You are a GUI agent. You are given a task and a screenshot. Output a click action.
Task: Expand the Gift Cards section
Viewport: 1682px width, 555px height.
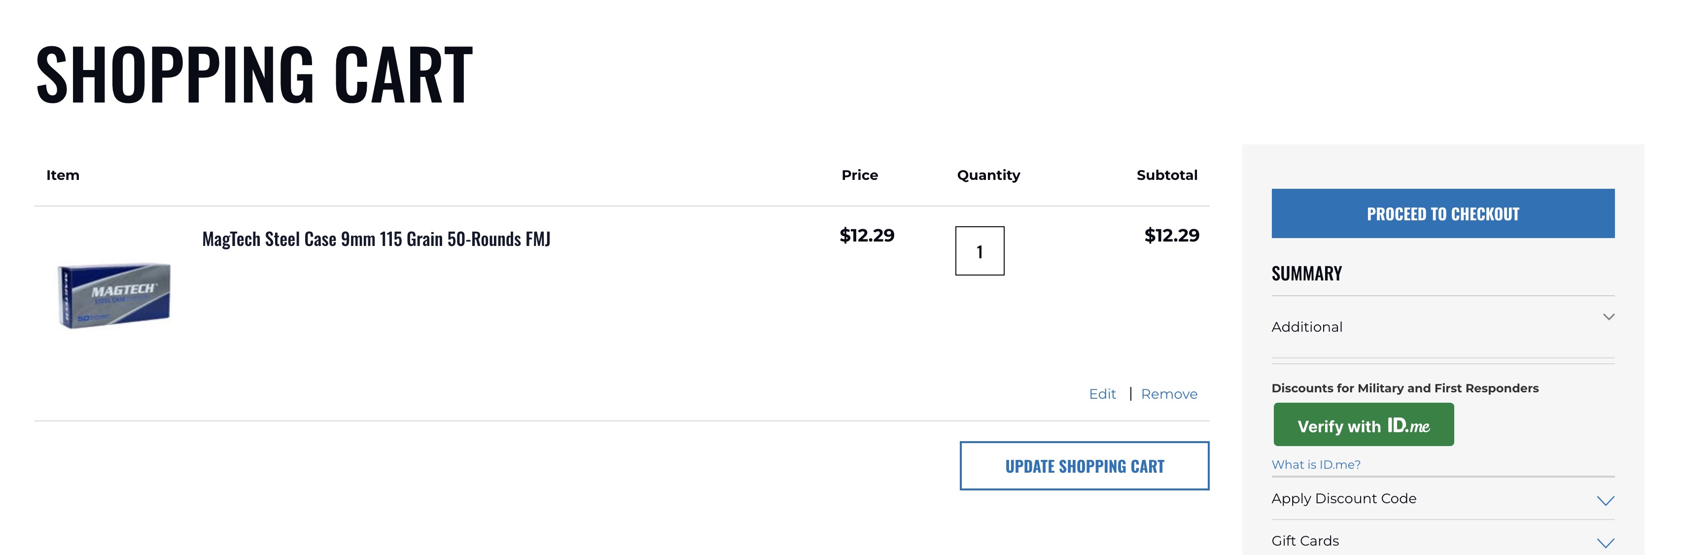1304,541
